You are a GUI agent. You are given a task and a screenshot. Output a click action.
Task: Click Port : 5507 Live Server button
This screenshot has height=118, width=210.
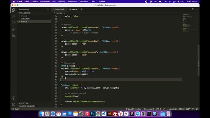184,109
